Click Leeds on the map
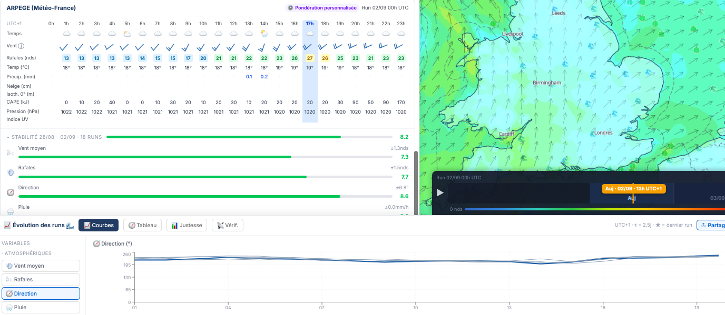Image resolution: width=725 pixels, height=315 pixels. (558, 13)
